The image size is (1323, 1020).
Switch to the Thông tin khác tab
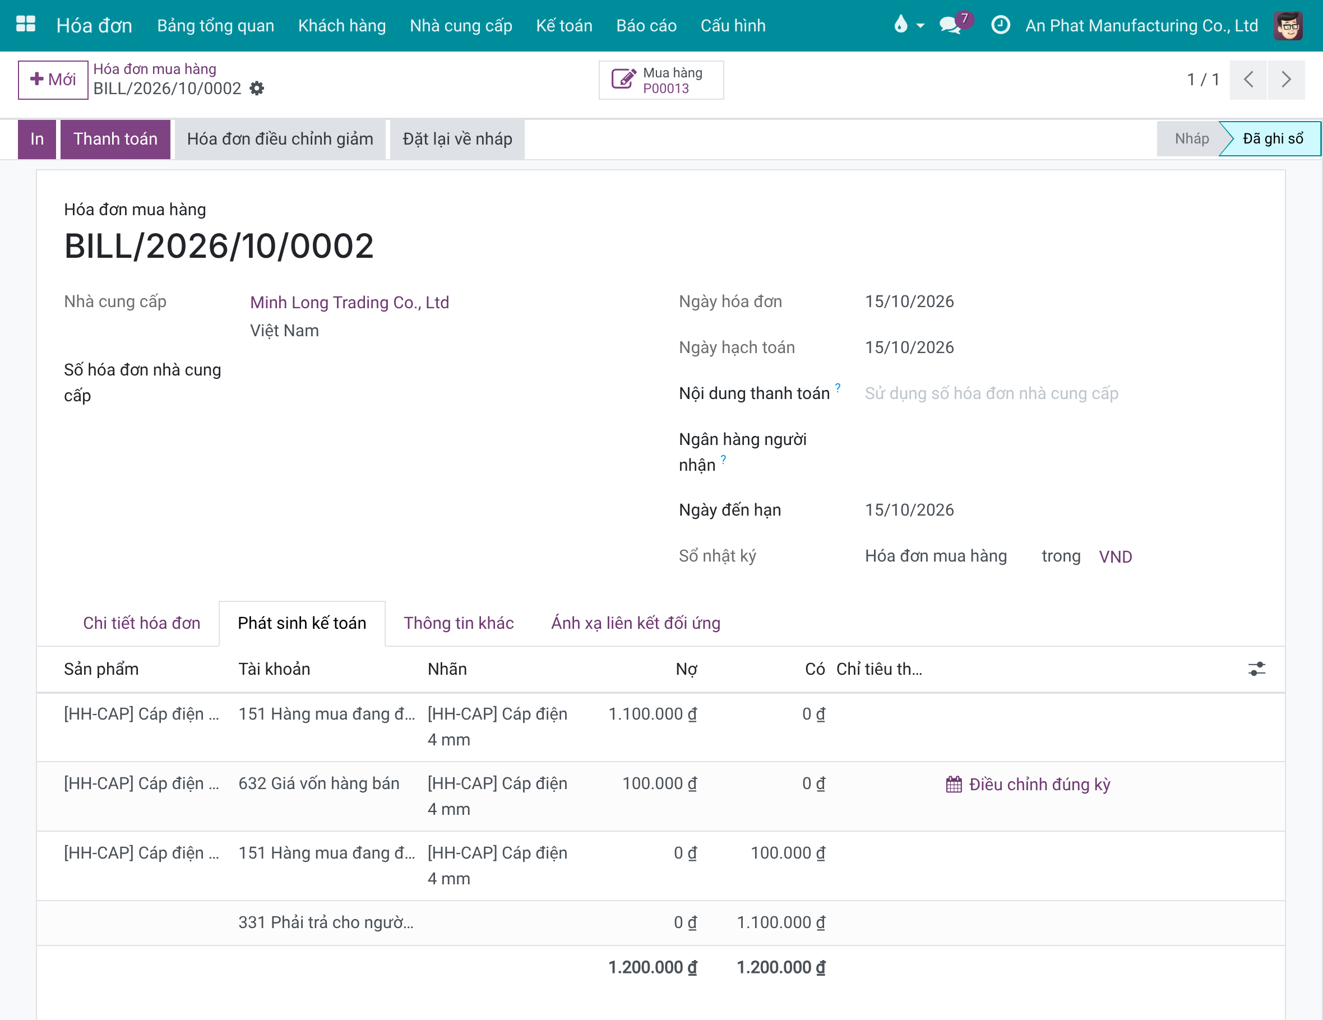coord(459,623)
